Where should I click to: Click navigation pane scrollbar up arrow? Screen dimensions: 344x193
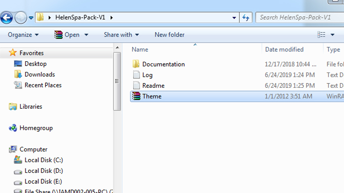pos(117,48)
